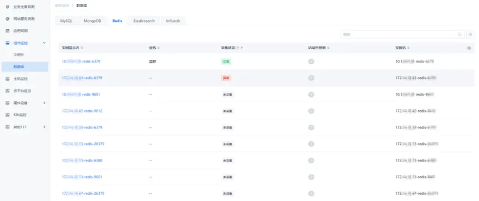Sort by 实例名 column sort arrows
The width and height of the screenshot is (479, 201).
coord(409,48)
